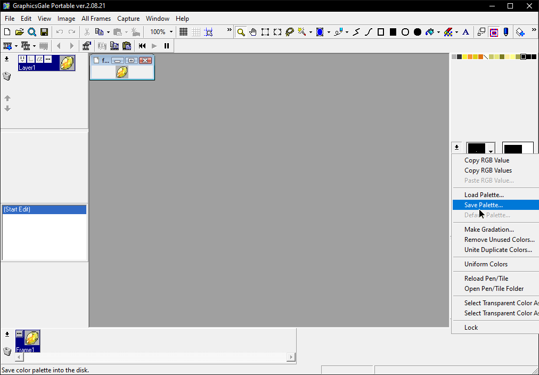Open the copy options dropdown arrow

click(x=108, y=31)
